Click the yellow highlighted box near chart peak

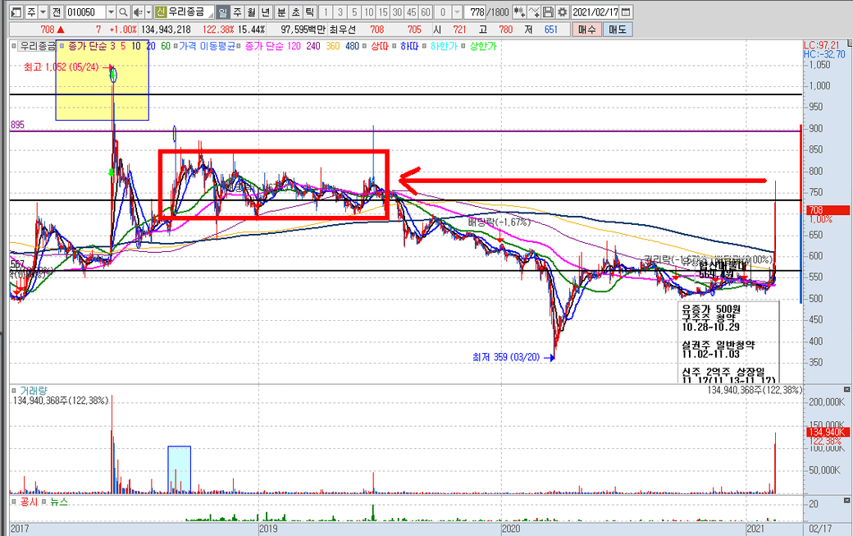click(x=102, y=90)
